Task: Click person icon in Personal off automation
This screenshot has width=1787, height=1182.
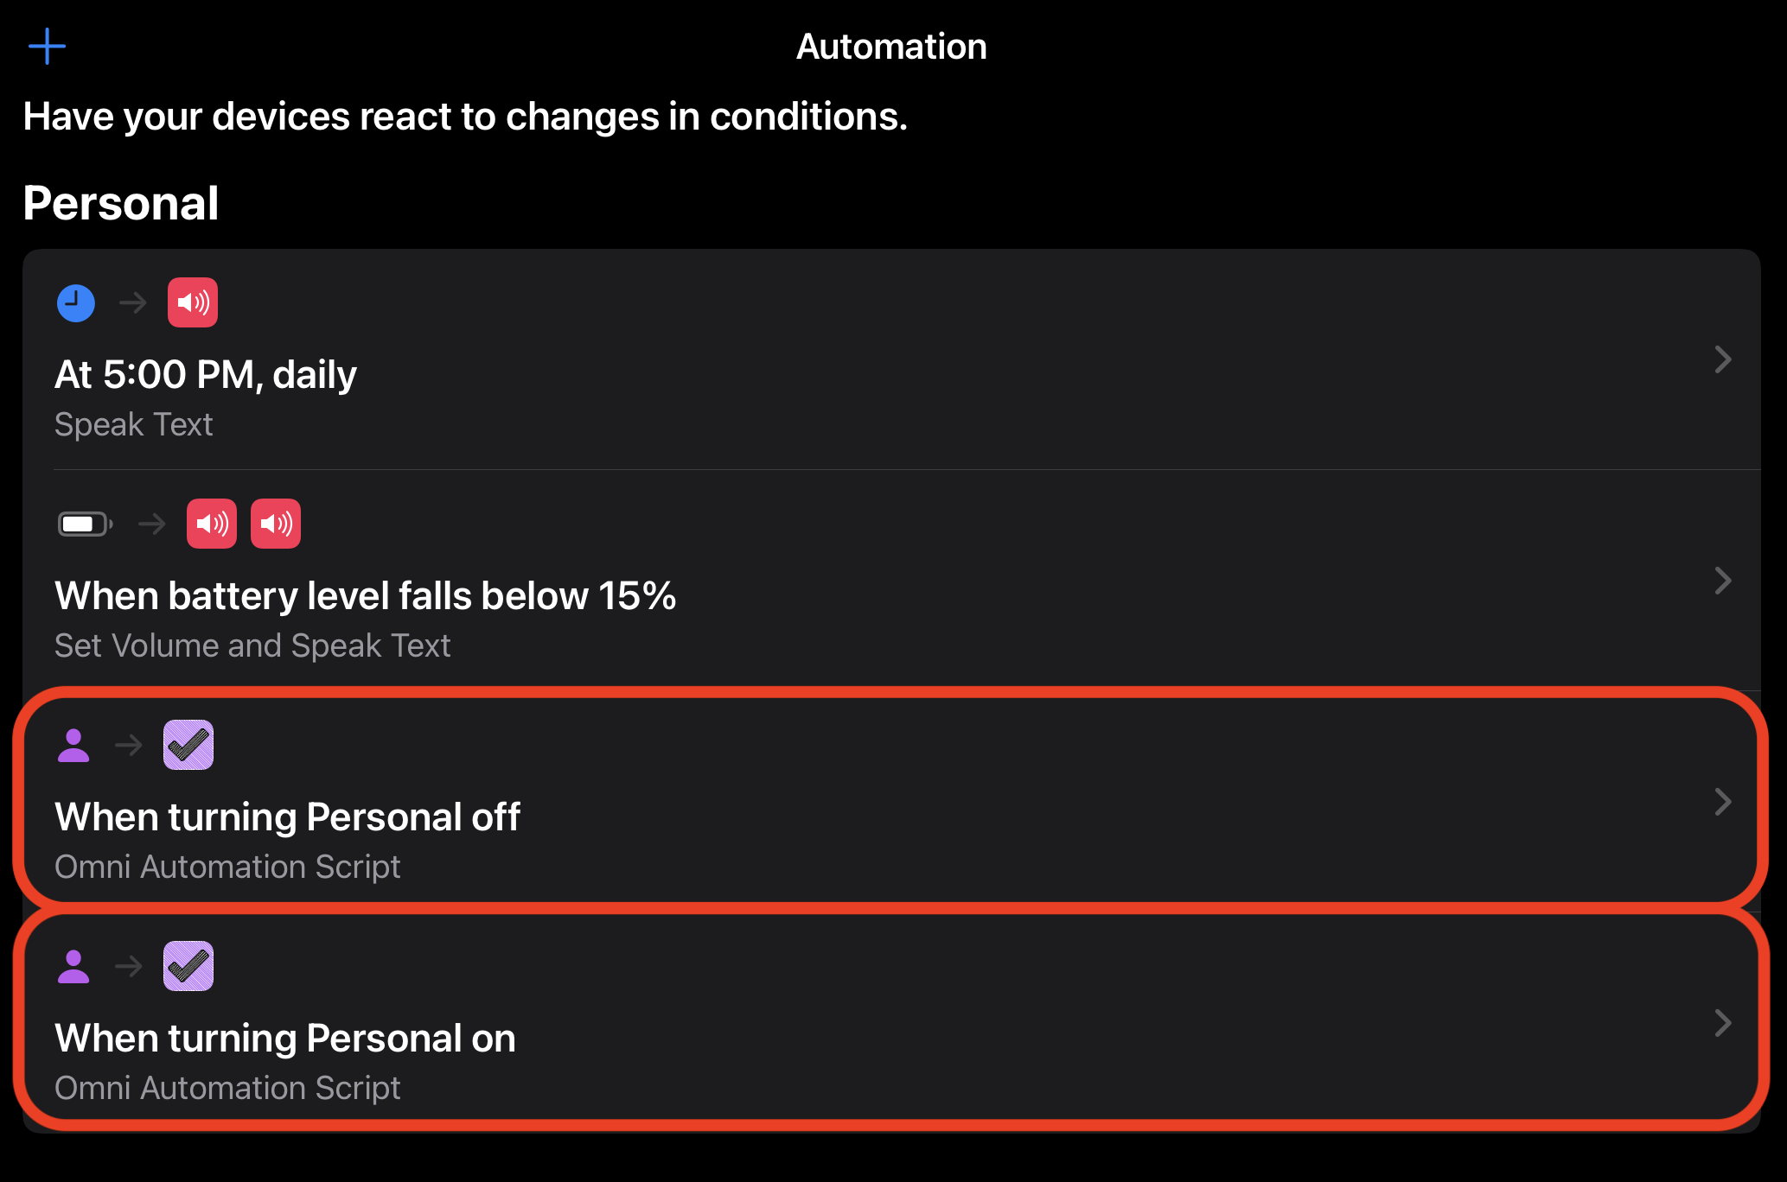Action: point(73,745)
